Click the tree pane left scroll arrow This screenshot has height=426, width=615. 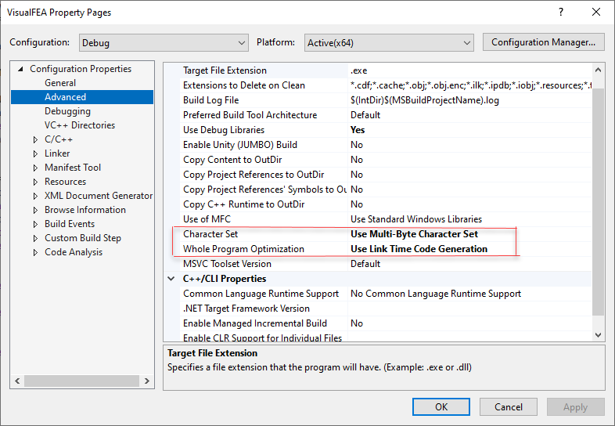pos(17,381)
